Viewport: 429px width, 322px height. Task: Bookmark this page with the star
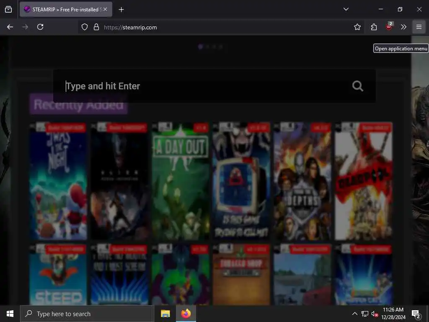[x=357, y=27]
